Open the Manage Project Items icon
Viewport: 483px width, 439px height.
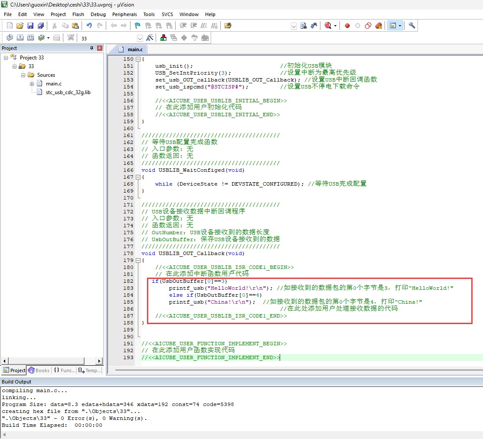coord(163,38)
